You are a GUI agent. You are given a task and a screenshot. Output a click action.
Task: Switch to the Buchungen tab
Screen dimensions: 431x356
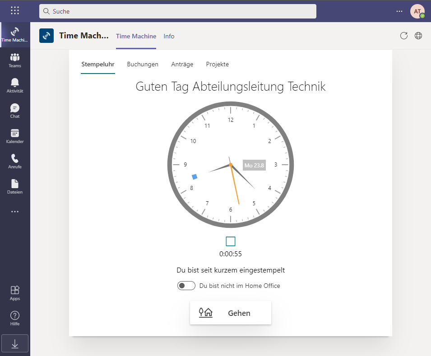143,64
